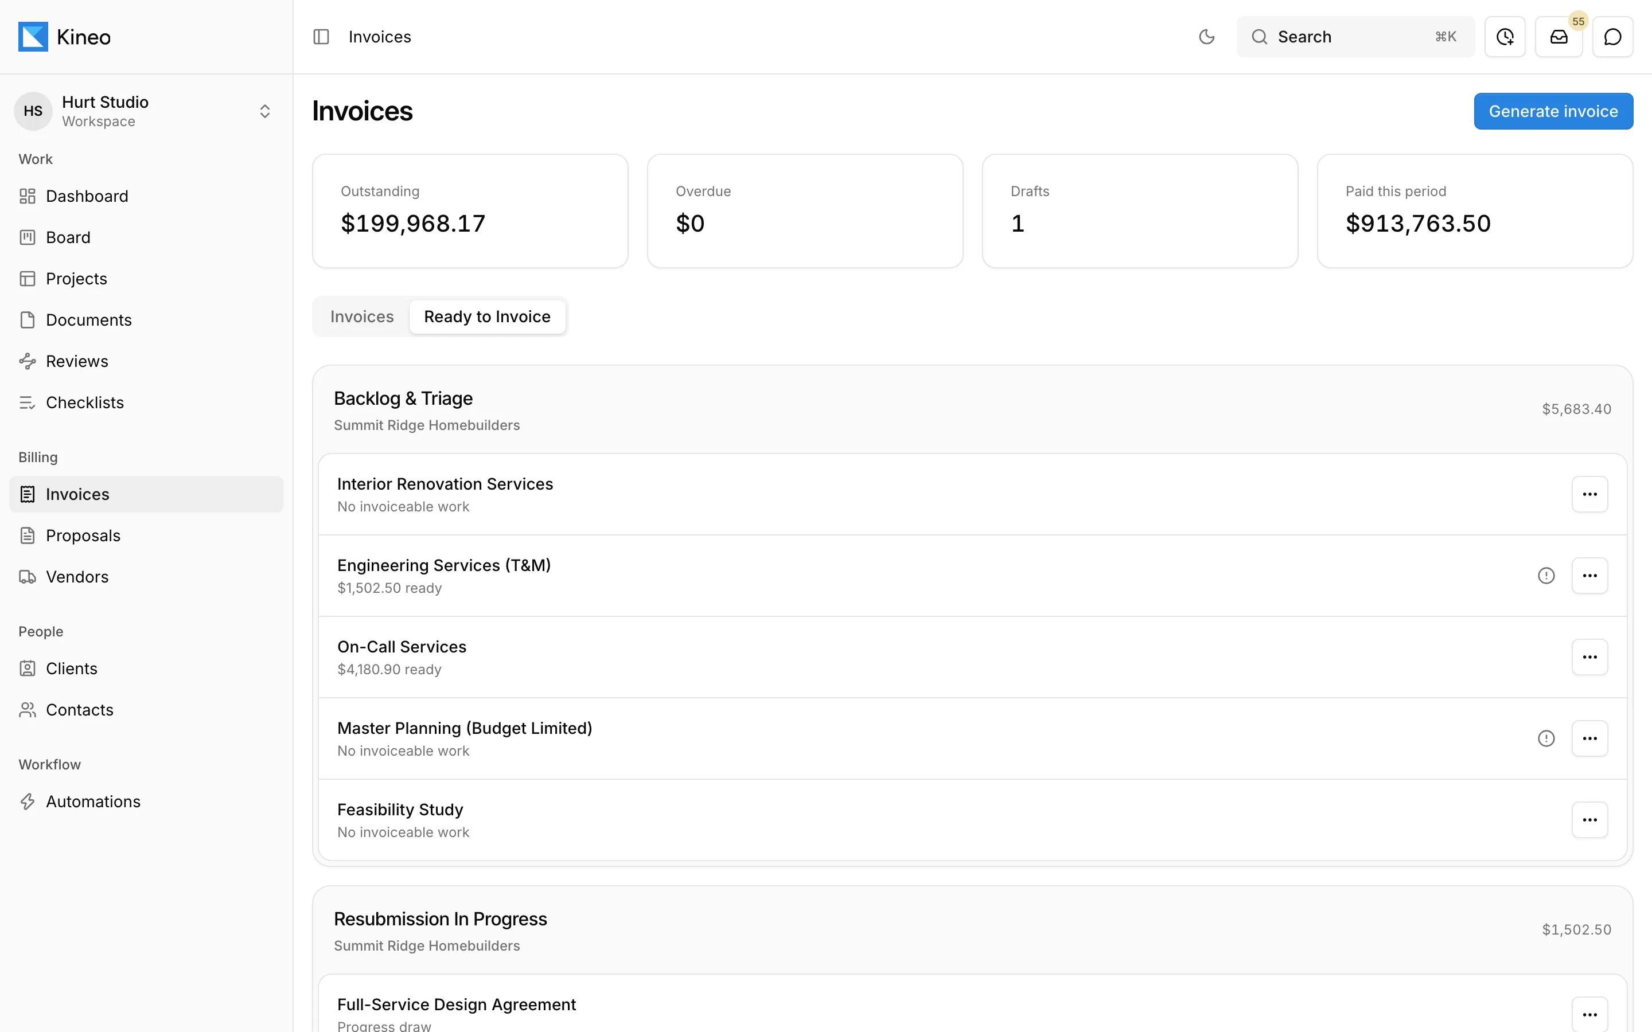Click the Contacts people icon

pos(28,710)
